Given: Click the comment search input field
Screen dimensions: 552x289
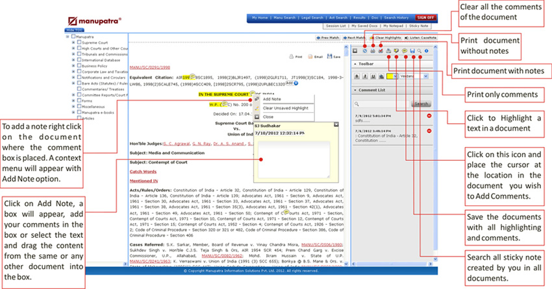Looking at the screenshot, I should 382,104.
